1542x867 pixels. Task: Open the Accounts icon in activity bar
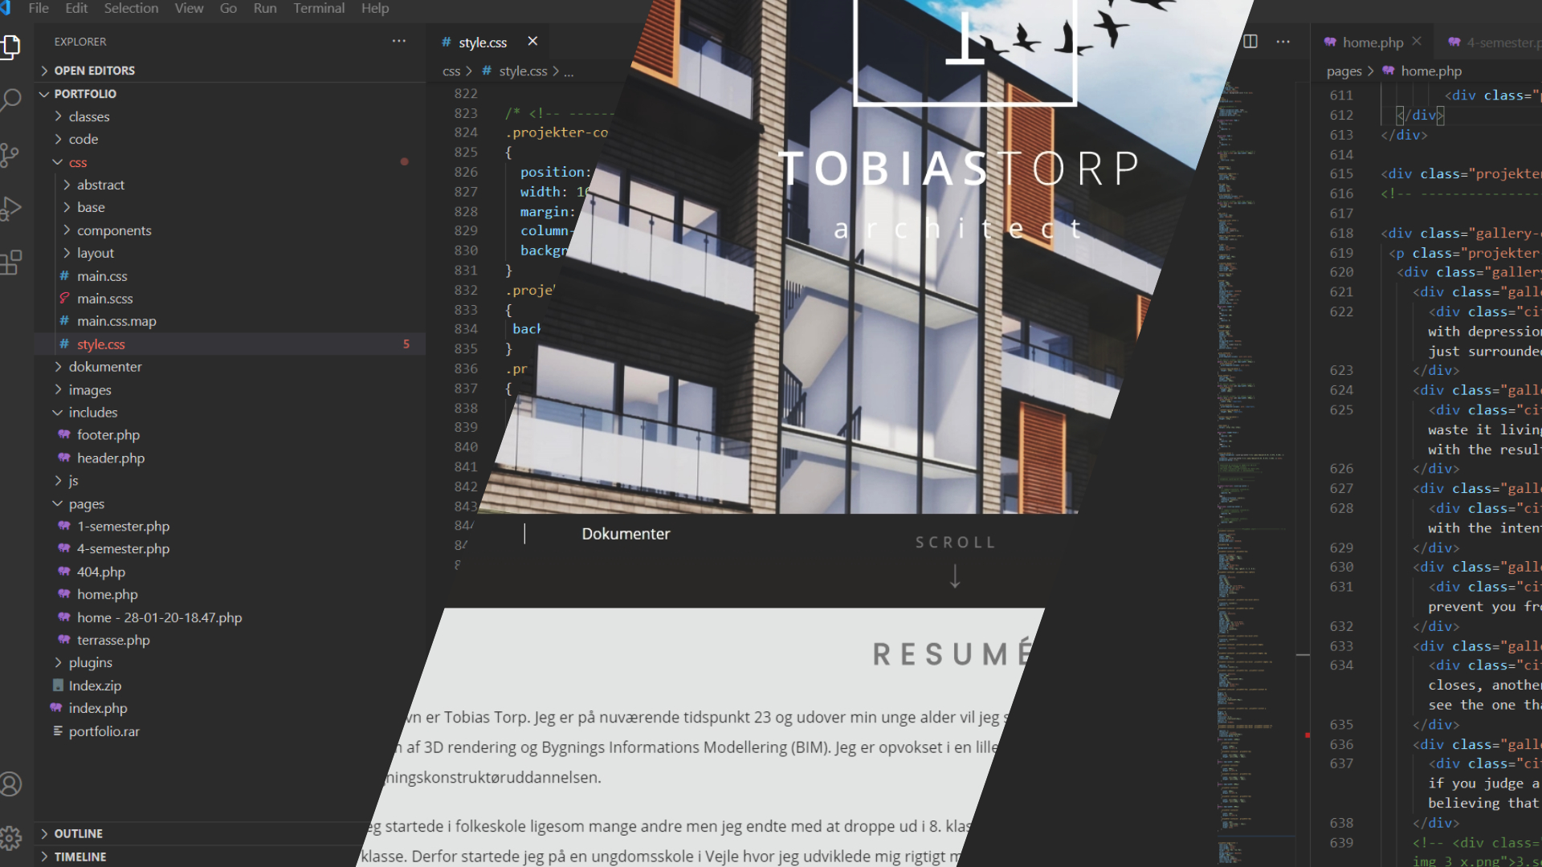(x=11, y=784)
